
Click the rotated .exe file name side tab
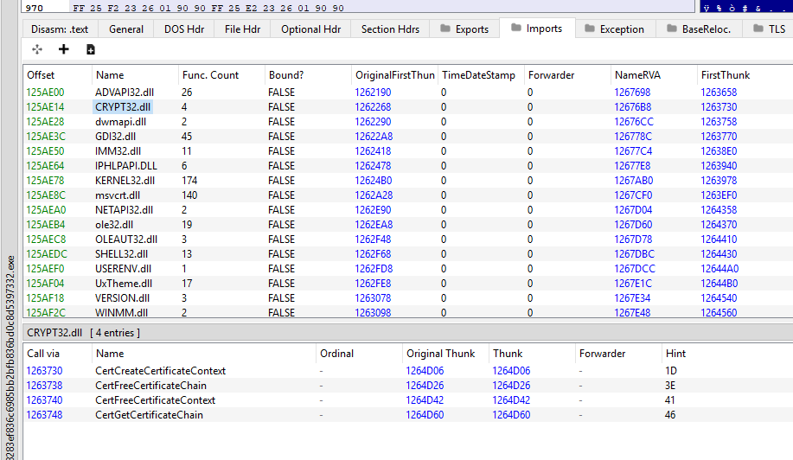point(10,356)
